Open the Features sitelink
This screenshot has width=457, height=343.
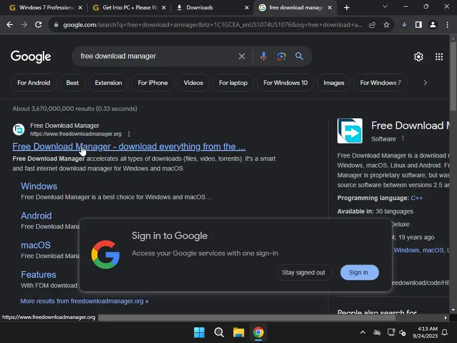[38, 275]
